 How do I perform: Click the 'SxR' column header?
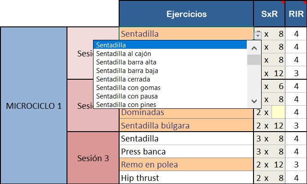(x=269, y=14)
